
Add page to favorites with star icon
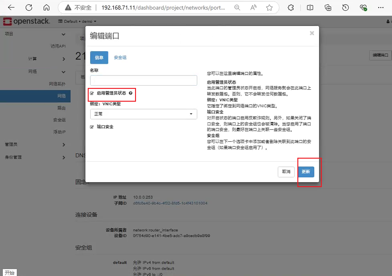[x=269, y=8]
